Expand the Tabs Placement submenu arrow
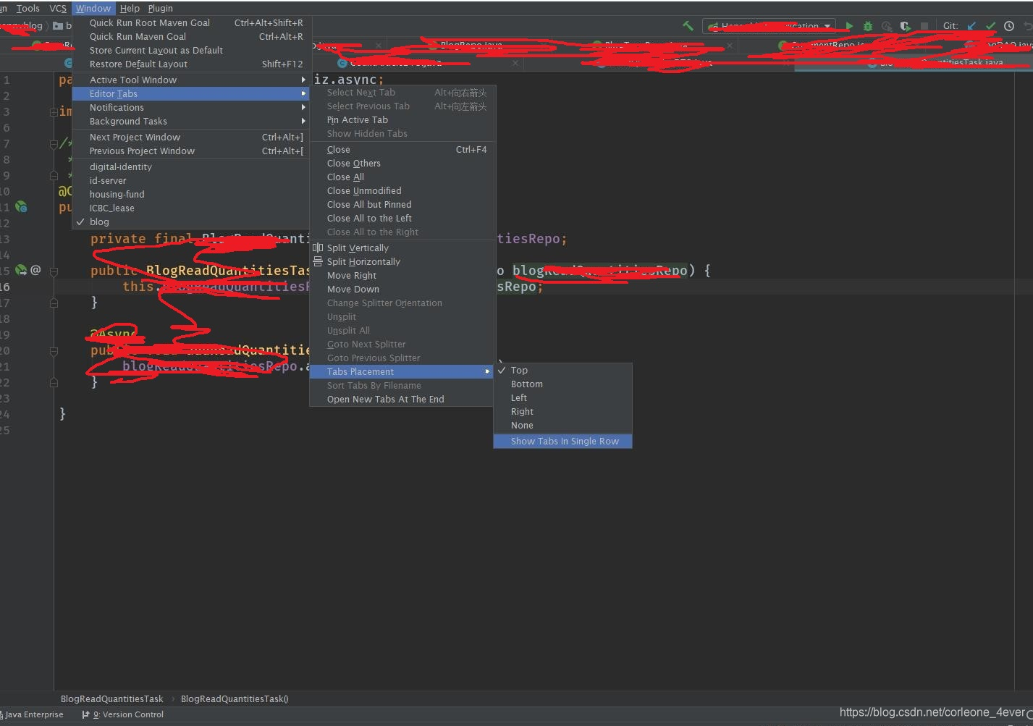The height and width of the screenshot is (726, 1033). [488, 371]
